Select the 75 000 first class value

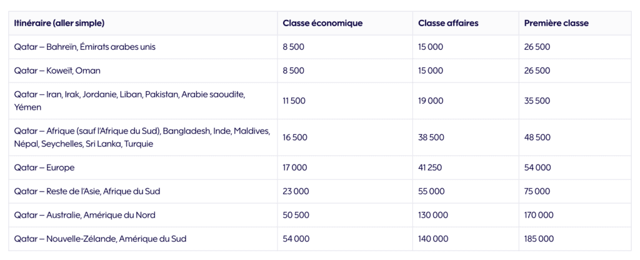538,191
